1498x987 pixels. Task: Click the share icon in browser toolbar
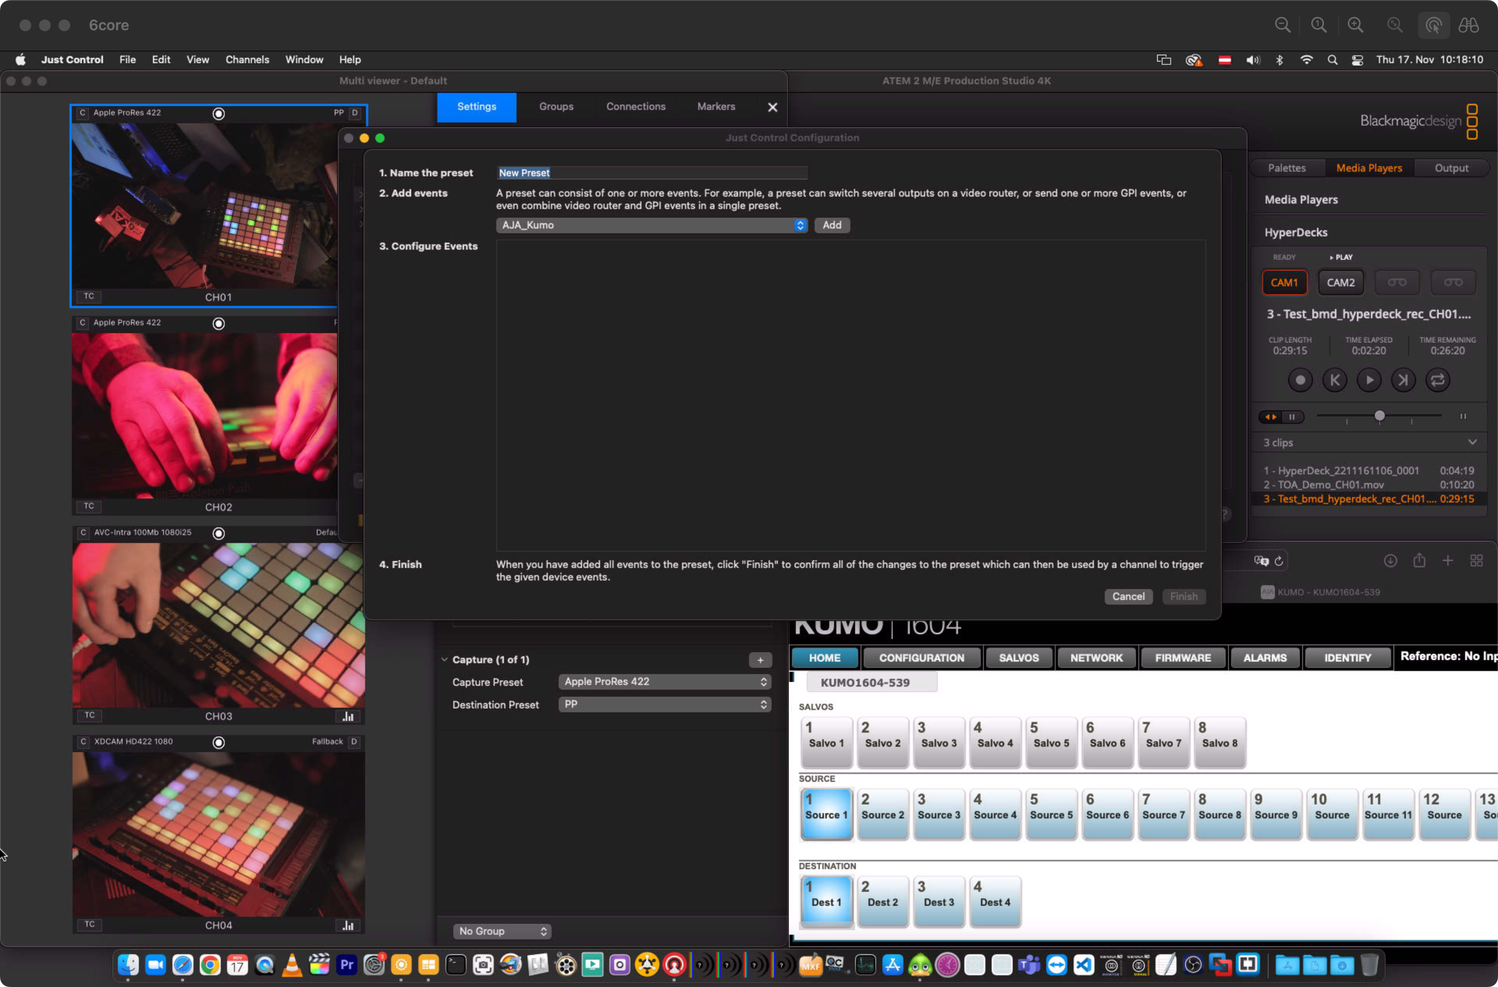pyautogui.click(x=1419, y=560)
